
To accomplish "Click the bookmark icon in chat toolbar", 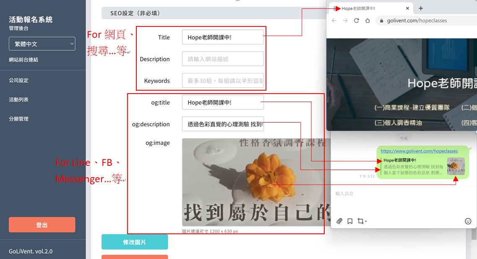I will (350, 221).
